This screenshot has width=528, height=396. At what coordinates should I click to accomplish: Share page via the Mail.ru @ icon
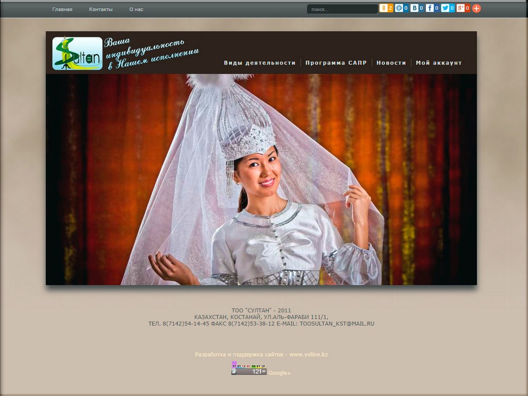399,8
